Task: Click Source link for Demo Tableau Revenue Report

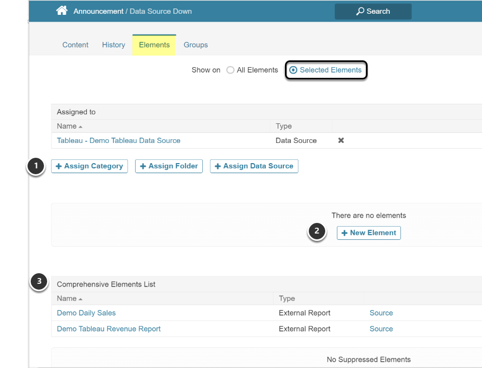Action: 381,329
